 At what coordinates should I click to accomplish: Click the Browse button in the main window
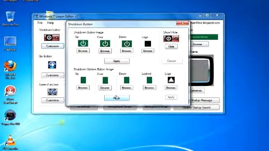click(199, 44)
